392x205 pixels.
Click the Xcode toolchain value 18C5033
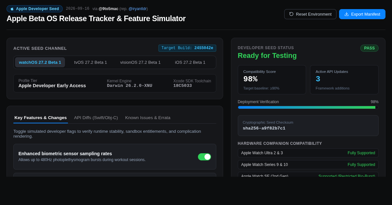[x=183, y=86]
